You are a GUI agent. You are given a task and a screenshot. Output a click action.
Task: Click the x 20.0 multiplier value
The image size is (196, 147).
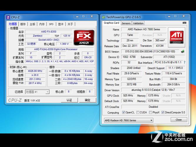(35, 75)
